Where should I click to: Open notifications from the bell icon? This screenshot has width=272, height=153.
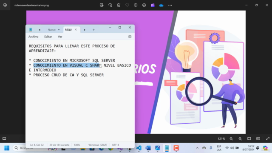click(258, 148)
